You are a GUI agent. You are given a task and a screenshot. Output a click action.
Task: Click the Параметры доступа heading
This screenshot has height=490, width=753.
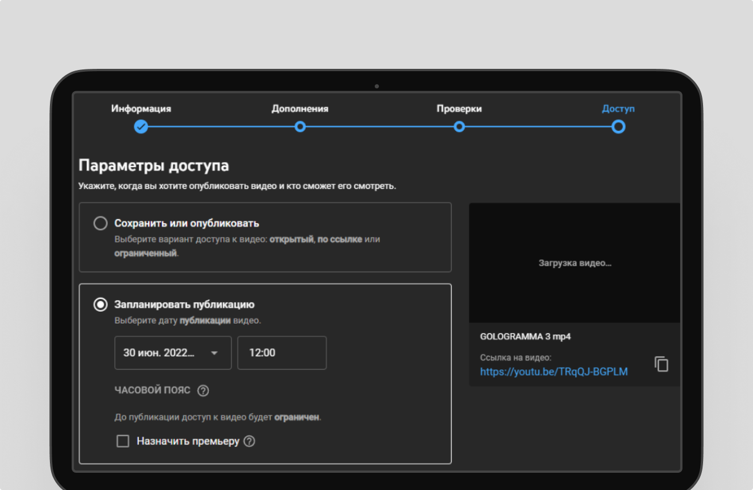pyautogui.click(x=153, y=166)
